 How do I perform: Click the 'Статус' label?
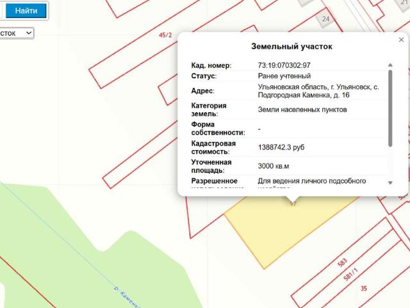click(x=204, y=76)
